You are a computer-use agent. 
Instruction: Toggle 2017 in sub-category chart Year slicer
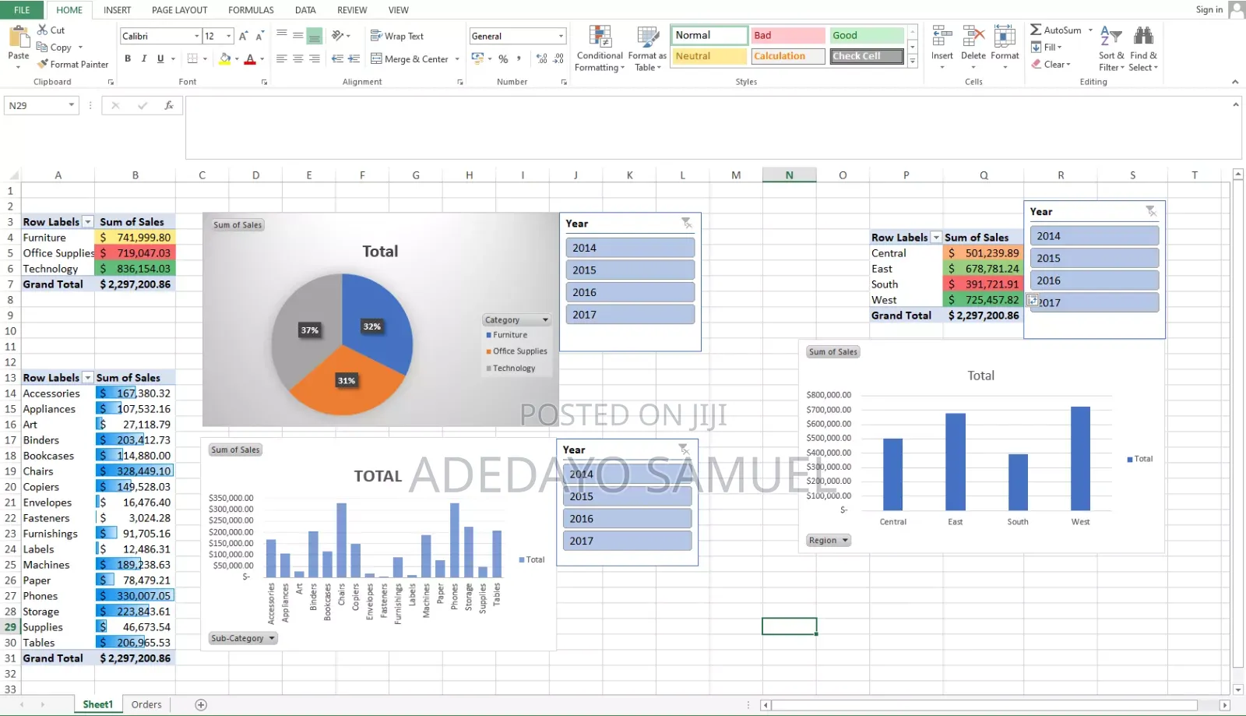tap(628, 541)
